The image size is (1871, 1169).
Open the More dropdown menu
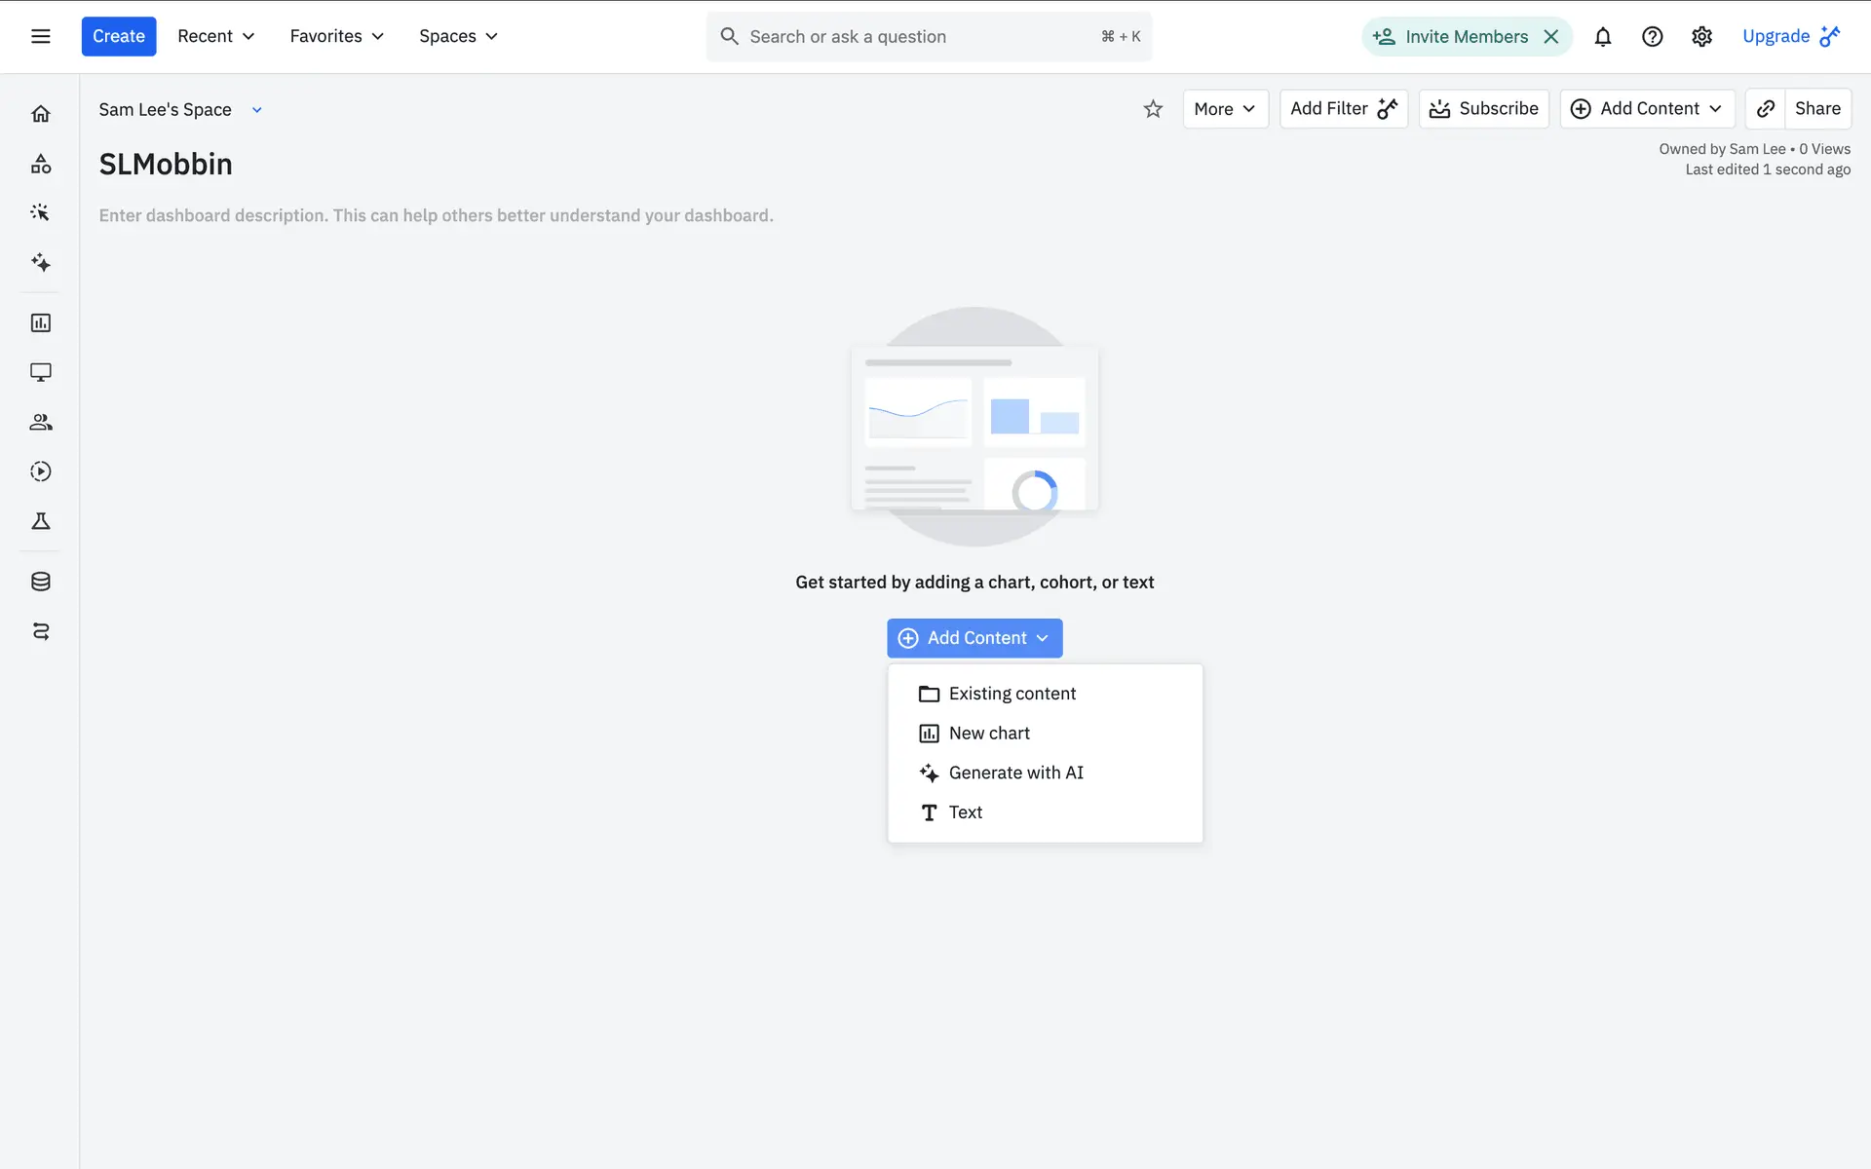click(1225, 109)
